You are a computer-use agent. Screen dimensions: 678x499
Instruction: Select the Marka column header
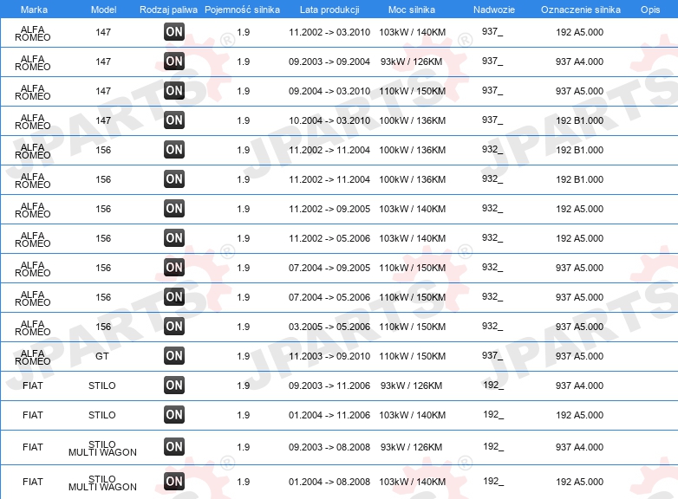34,10
